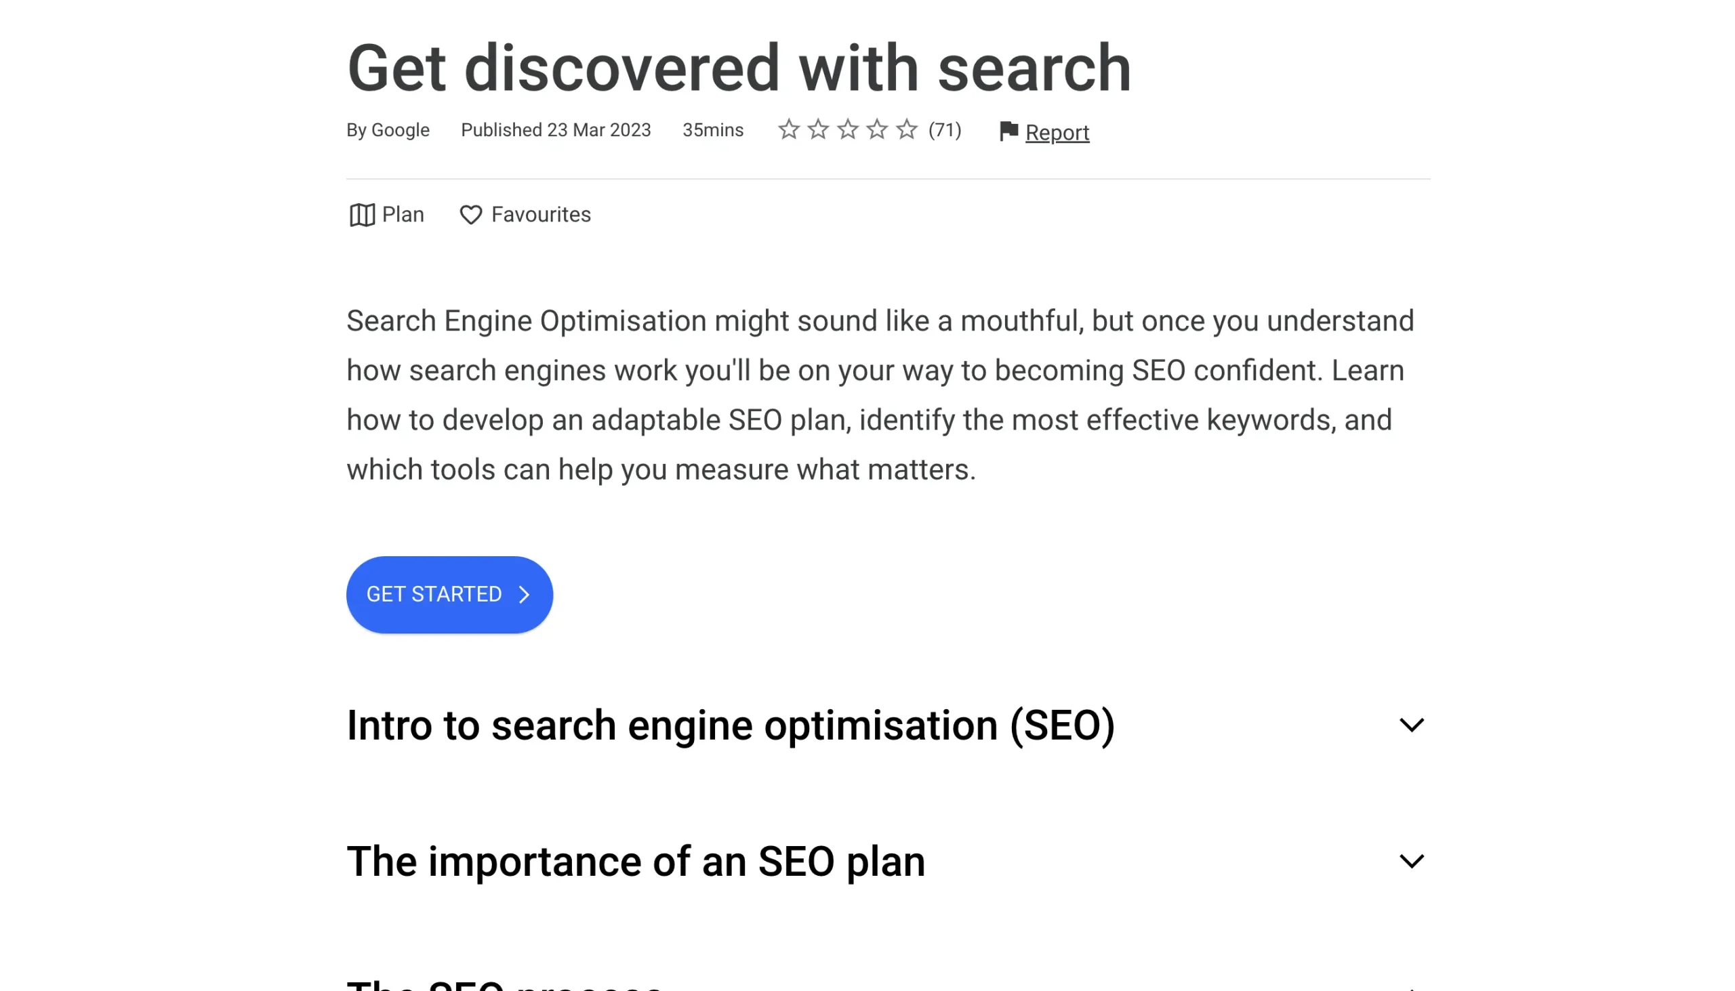Open the Intro to SEO module heading
1735x991 pixels.
coord(731,724)
